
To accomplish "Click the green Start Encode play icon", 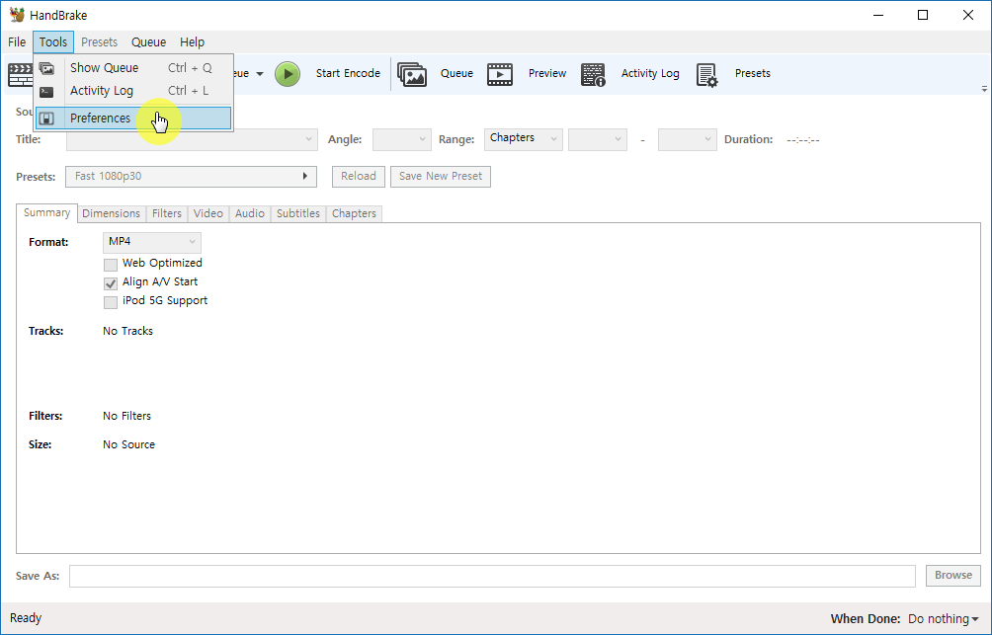I will [x=288, y=74].
